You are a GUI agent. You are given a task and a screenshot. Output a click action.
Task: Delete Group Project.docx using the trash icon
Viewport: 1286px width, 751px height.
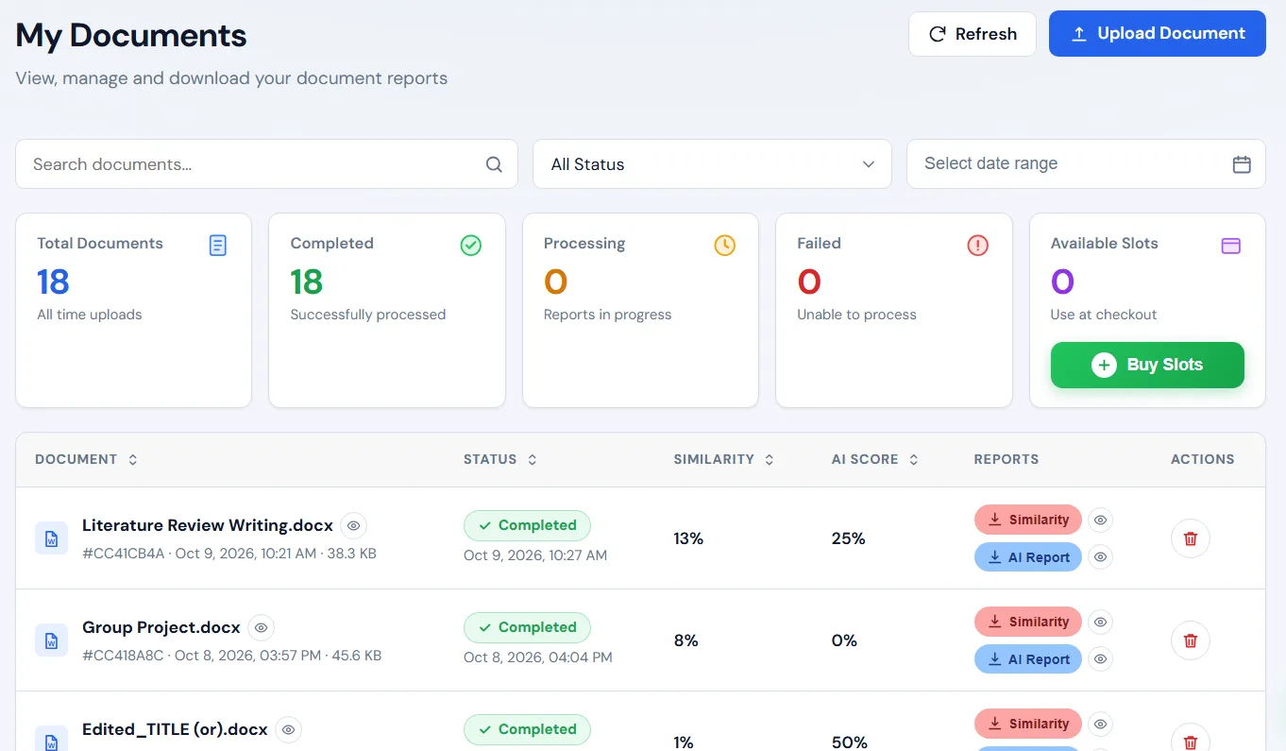coord(1191,640)
